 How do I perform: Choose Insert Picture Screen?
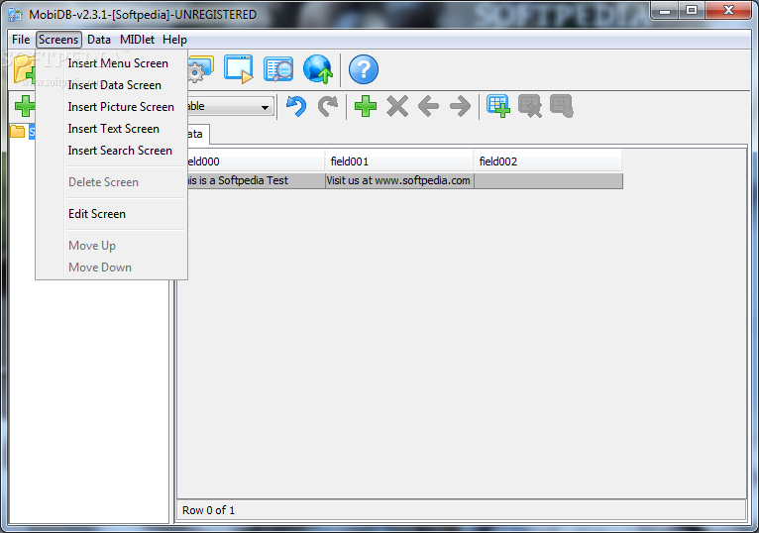pos(121,107)
